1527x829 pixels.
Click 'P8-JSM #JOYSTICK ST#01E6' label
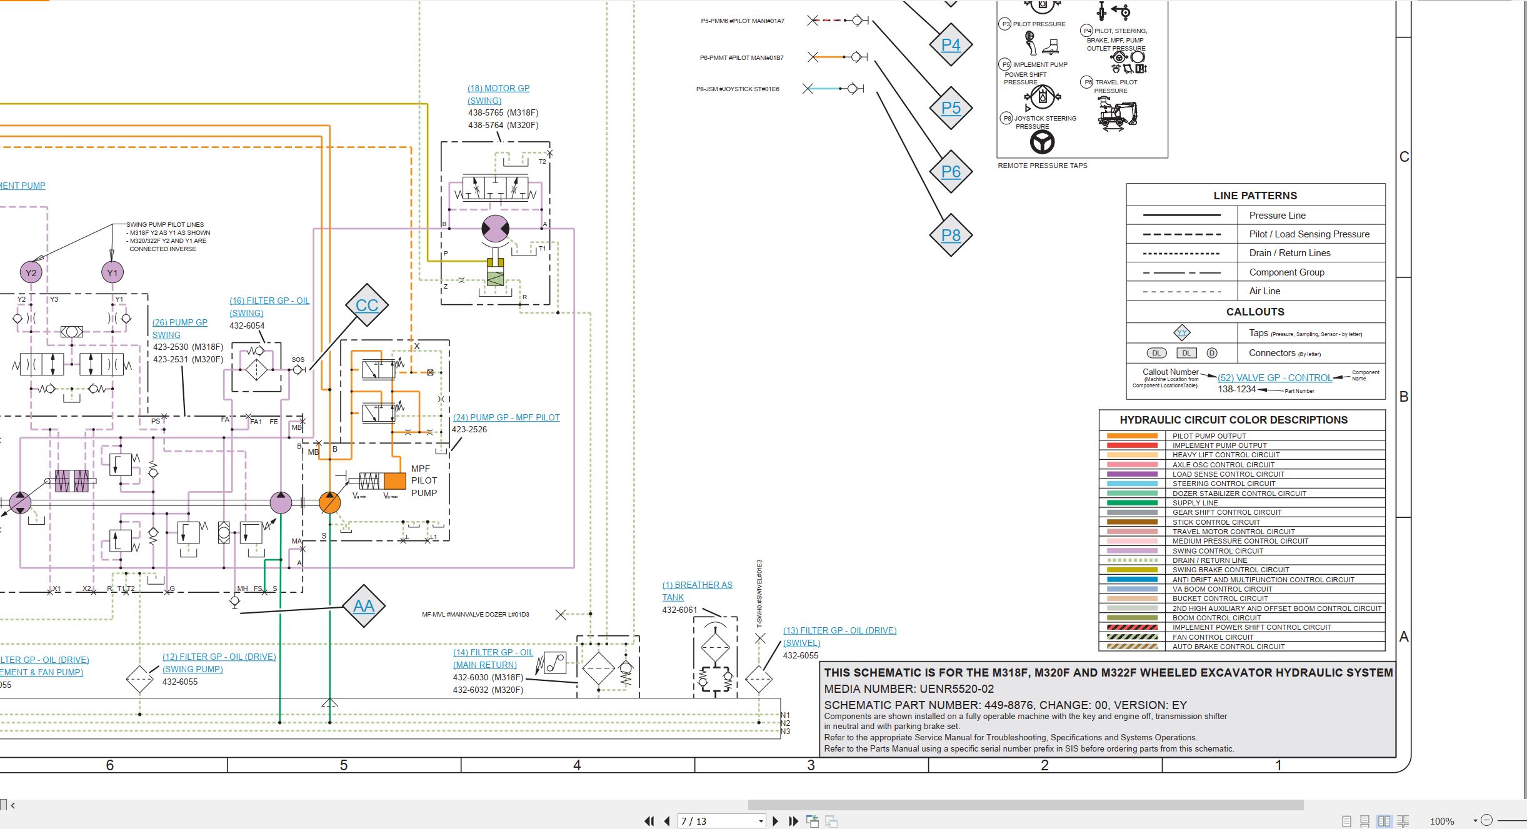[x=738, y=89]
